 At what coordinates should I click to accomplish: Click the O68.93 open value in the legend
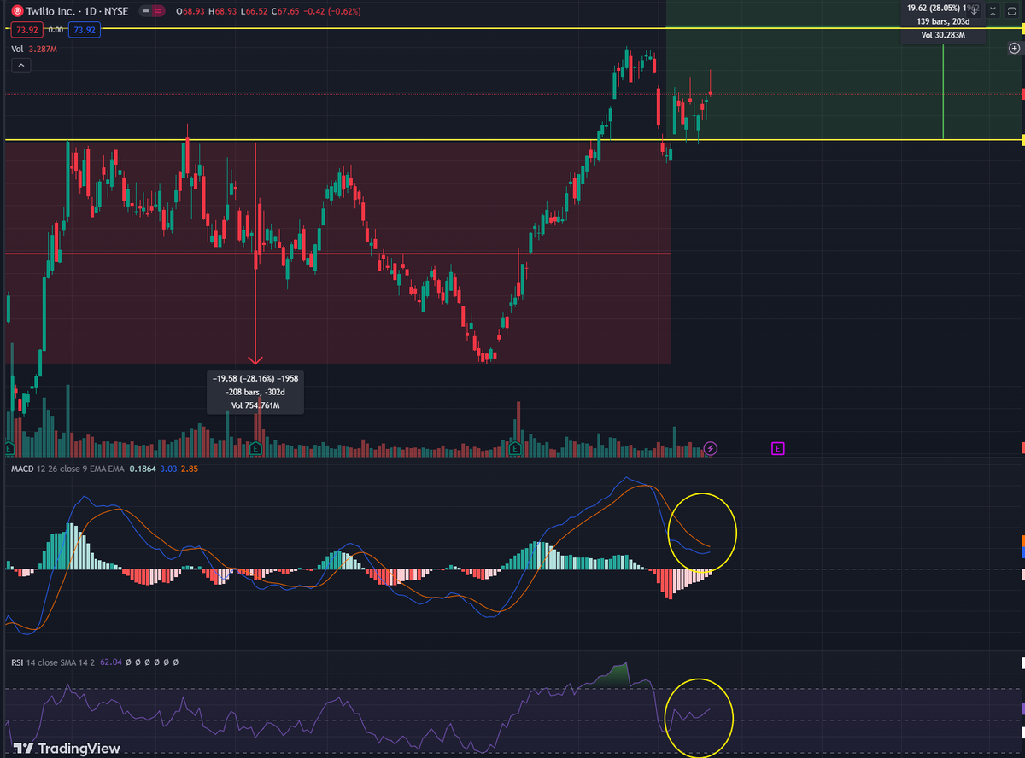coord(190,11)
